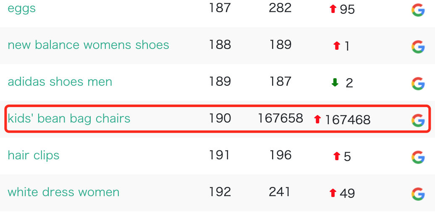Screen dimensions: 435x215
Task: Click red up arrow for new balance row
Action: click(x=336, y=46)
